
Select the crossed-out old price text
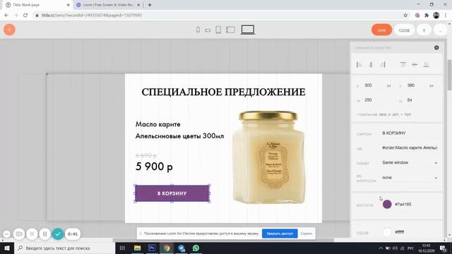point(146,155)
